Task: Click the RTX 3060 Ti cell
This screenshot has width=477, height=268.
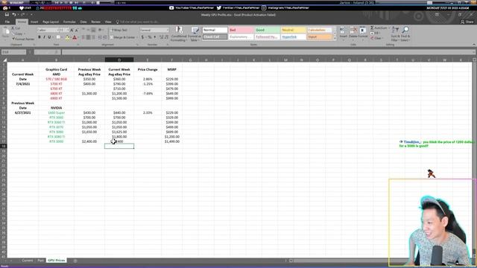Action: pos(57,122)
